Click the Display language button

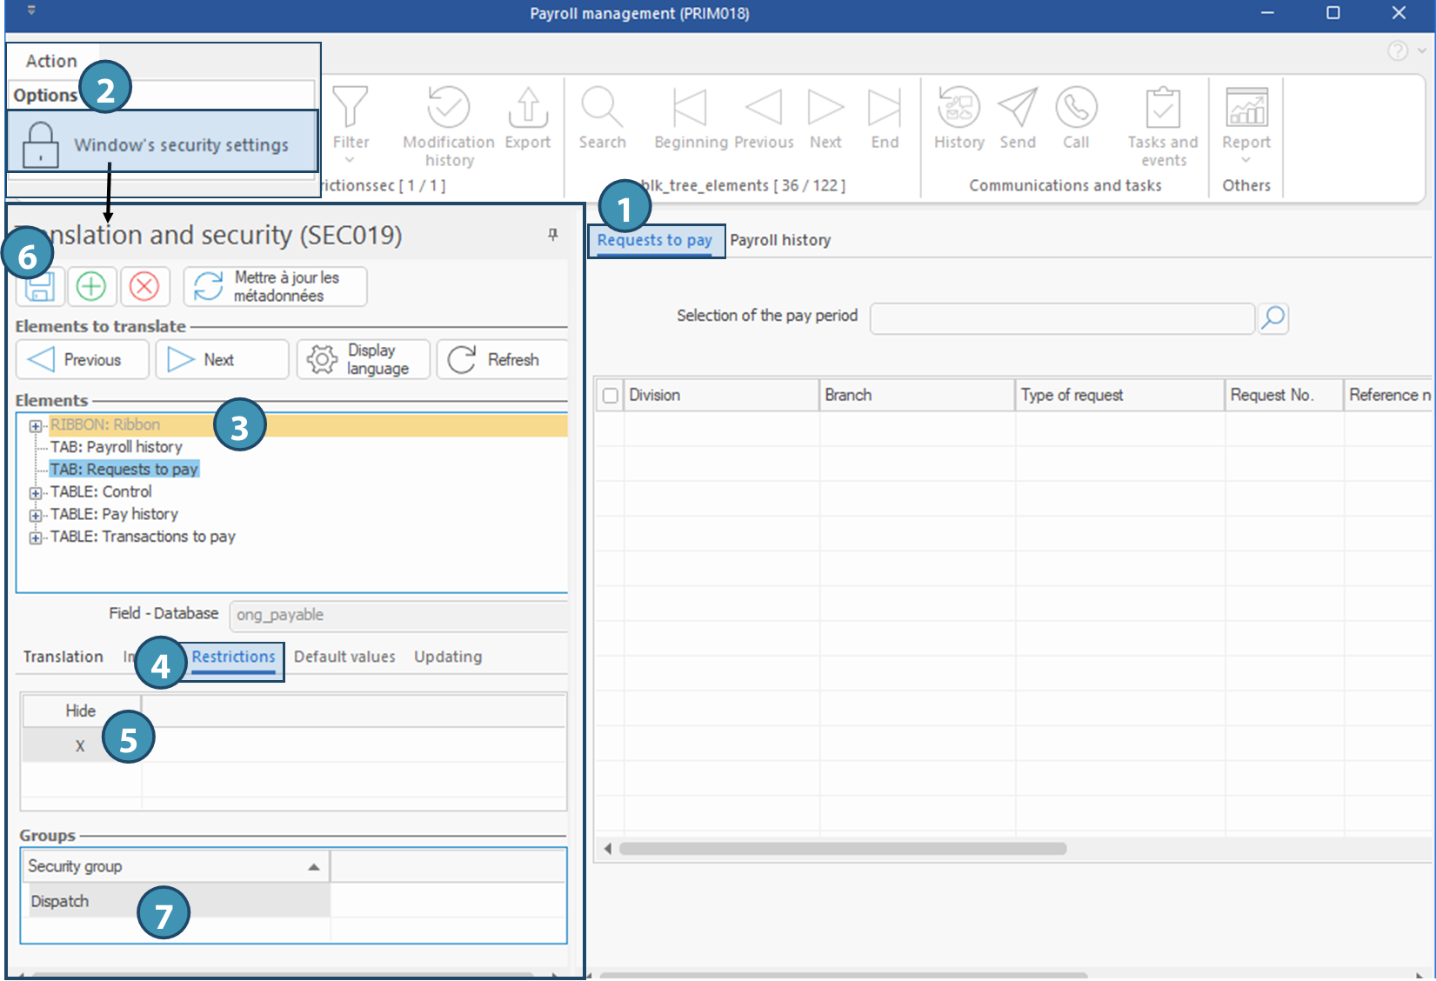point(364,359)
